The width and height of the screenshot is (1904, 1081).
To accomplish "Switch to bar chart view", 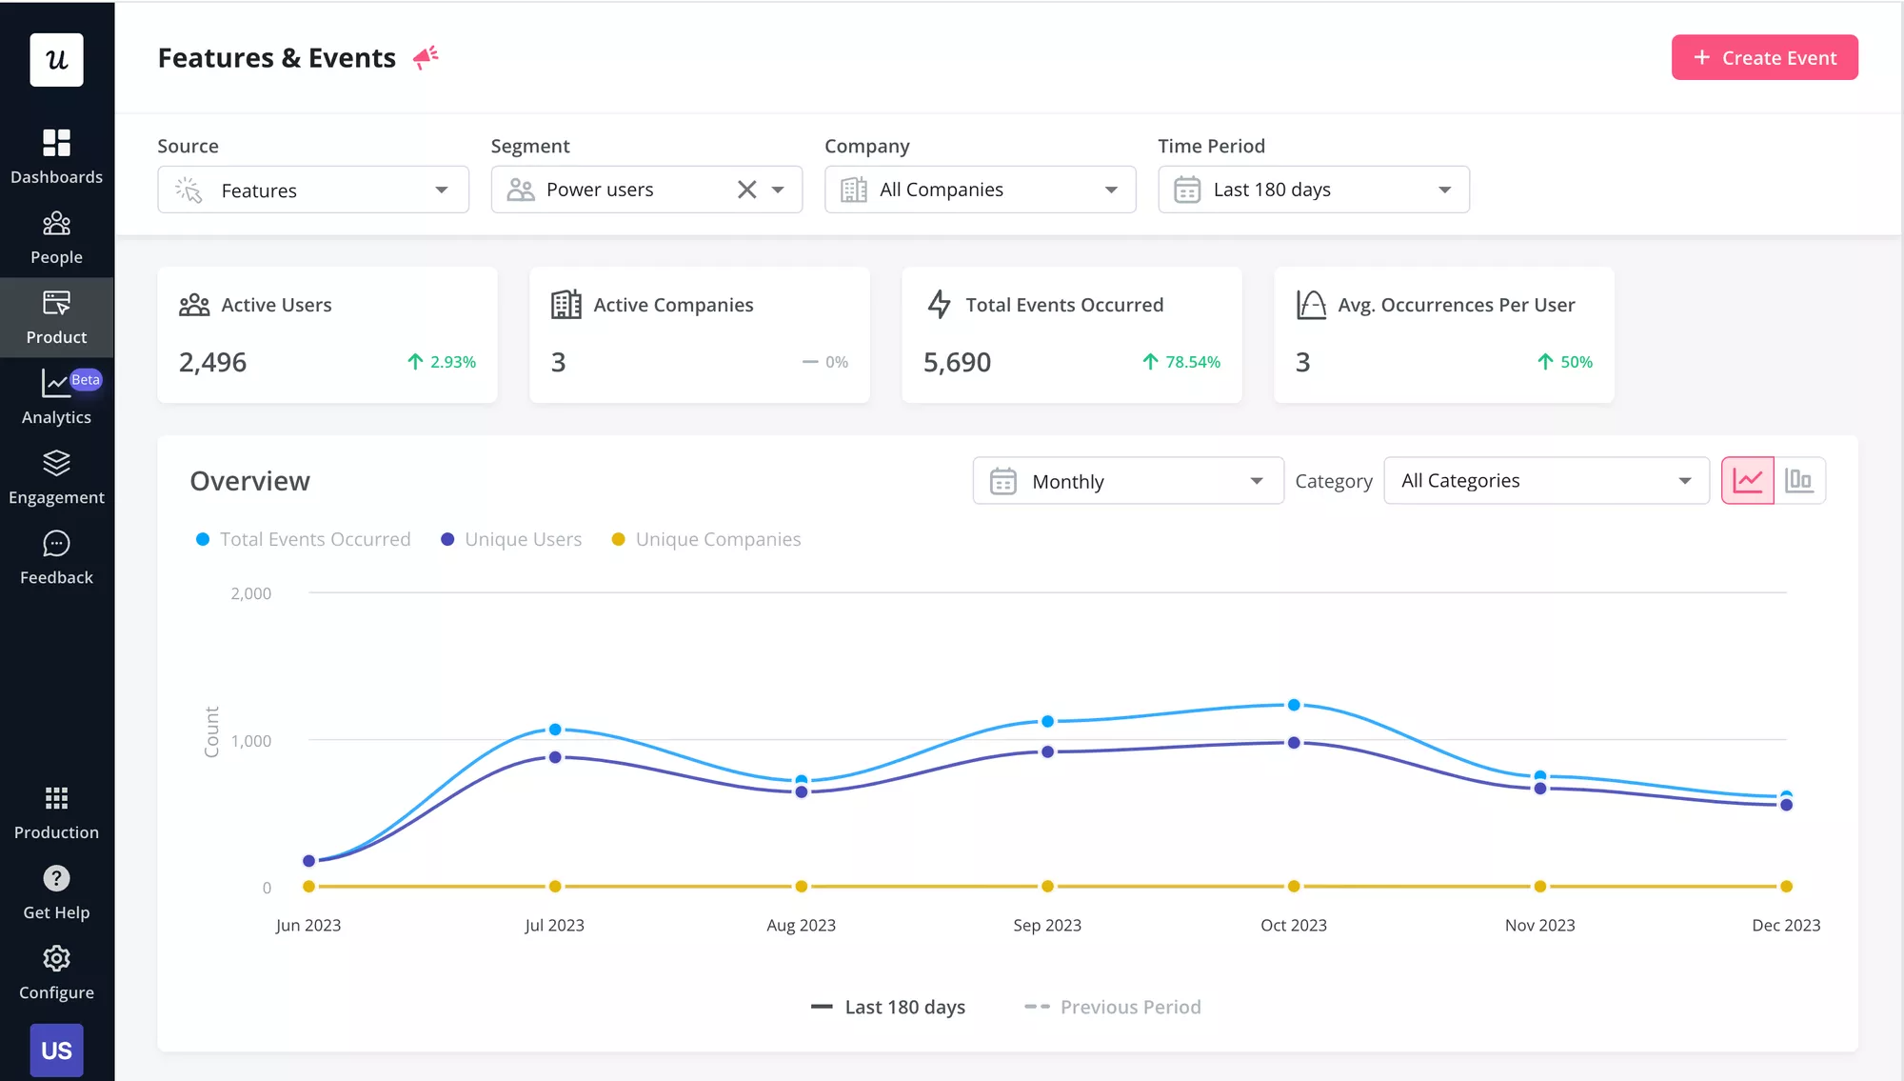I will coord(1798,481).
